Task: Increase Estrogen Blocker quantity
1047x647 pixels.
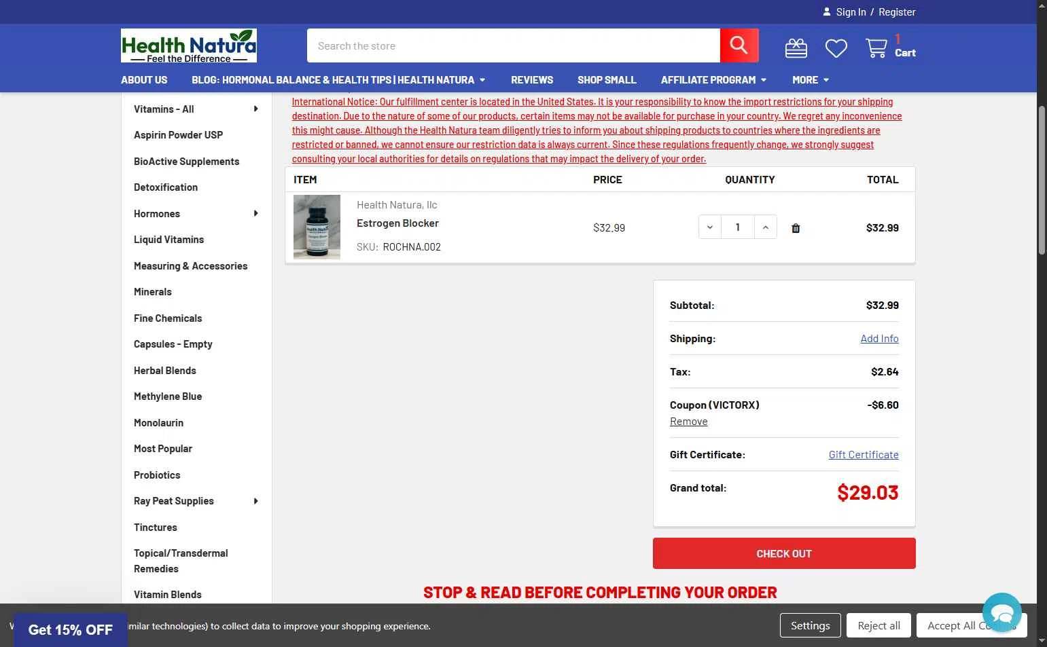Action: (766, 227)
